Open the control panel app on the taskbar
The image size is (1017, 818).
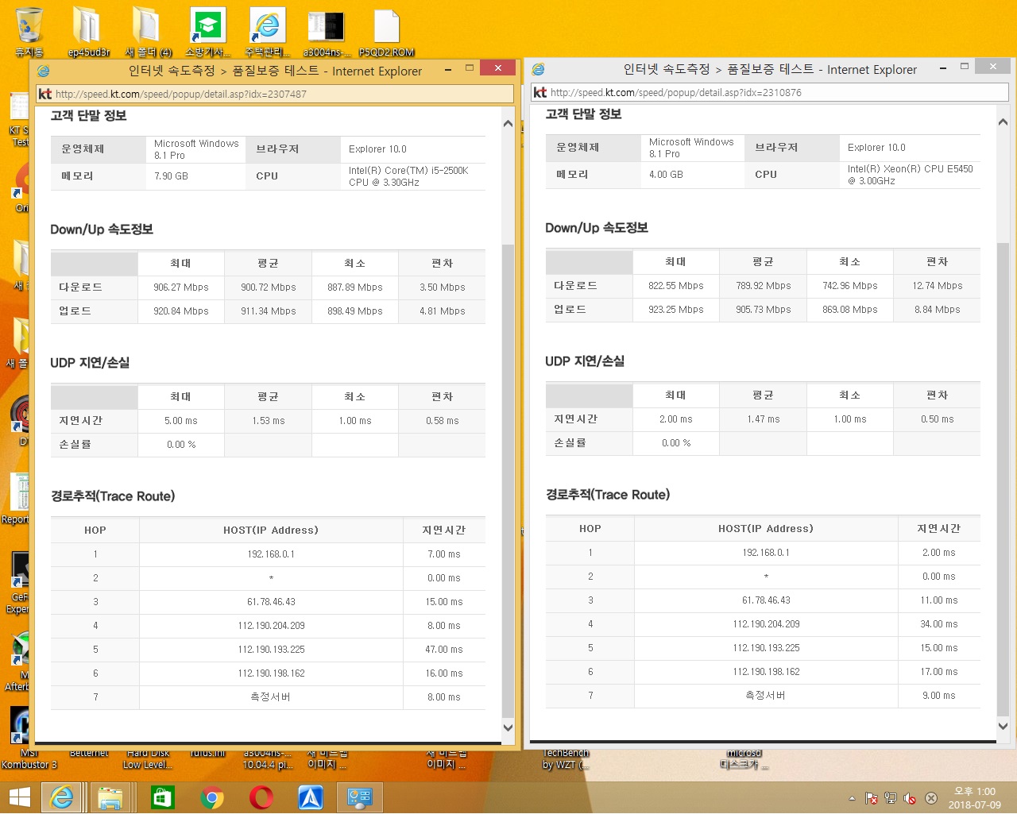(360, 797)
